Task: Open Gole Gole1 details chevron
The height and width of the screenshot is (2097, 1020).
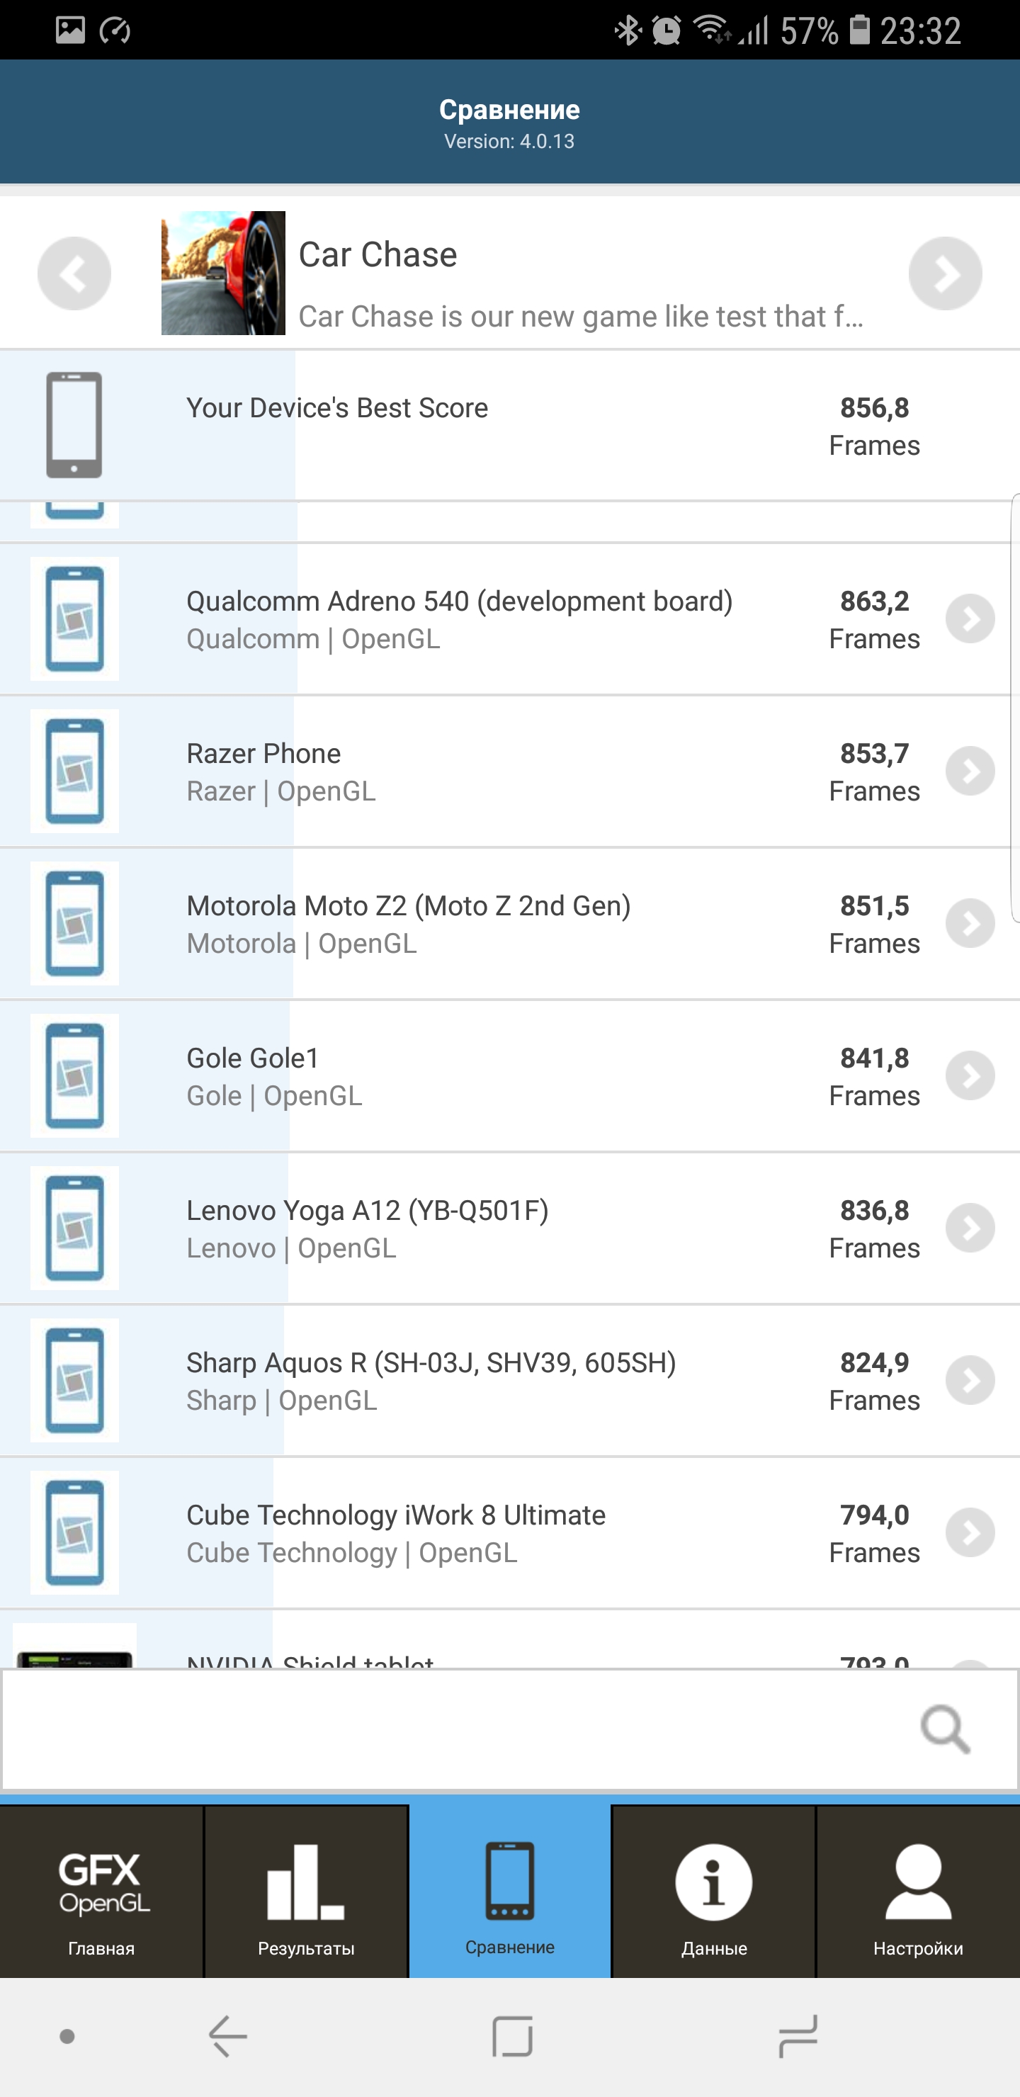Action: pos(970,1075)
